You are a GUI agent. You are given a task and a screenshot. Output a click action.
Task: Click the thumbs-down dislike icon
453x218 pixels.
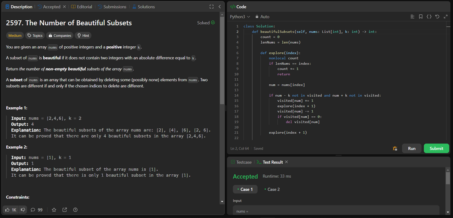[x=22, y=210]
